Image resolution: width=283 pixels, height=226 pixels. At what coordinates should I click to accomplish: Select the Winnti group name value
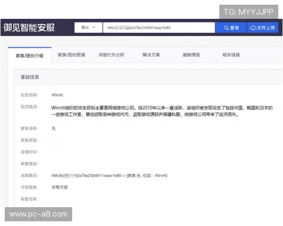[x=57, y=95]
